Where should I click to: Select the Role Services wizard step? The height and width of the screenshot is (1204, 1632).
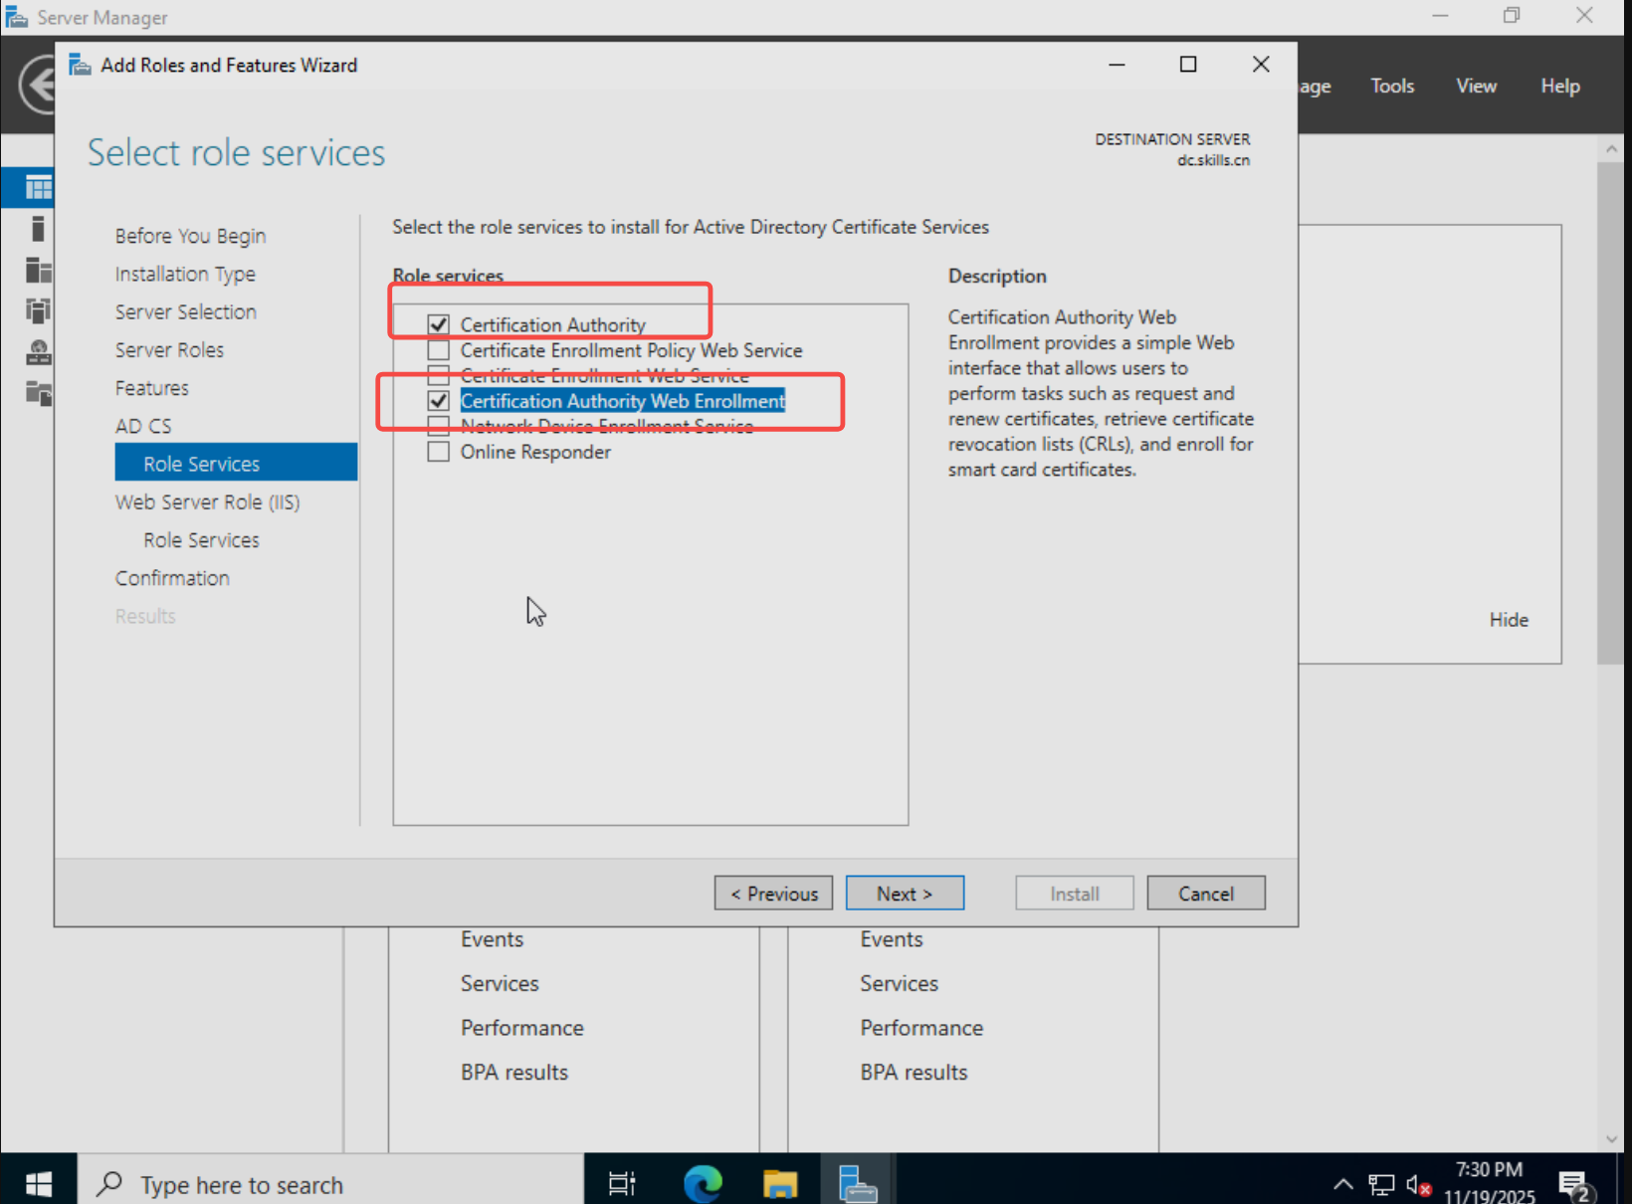236,463
